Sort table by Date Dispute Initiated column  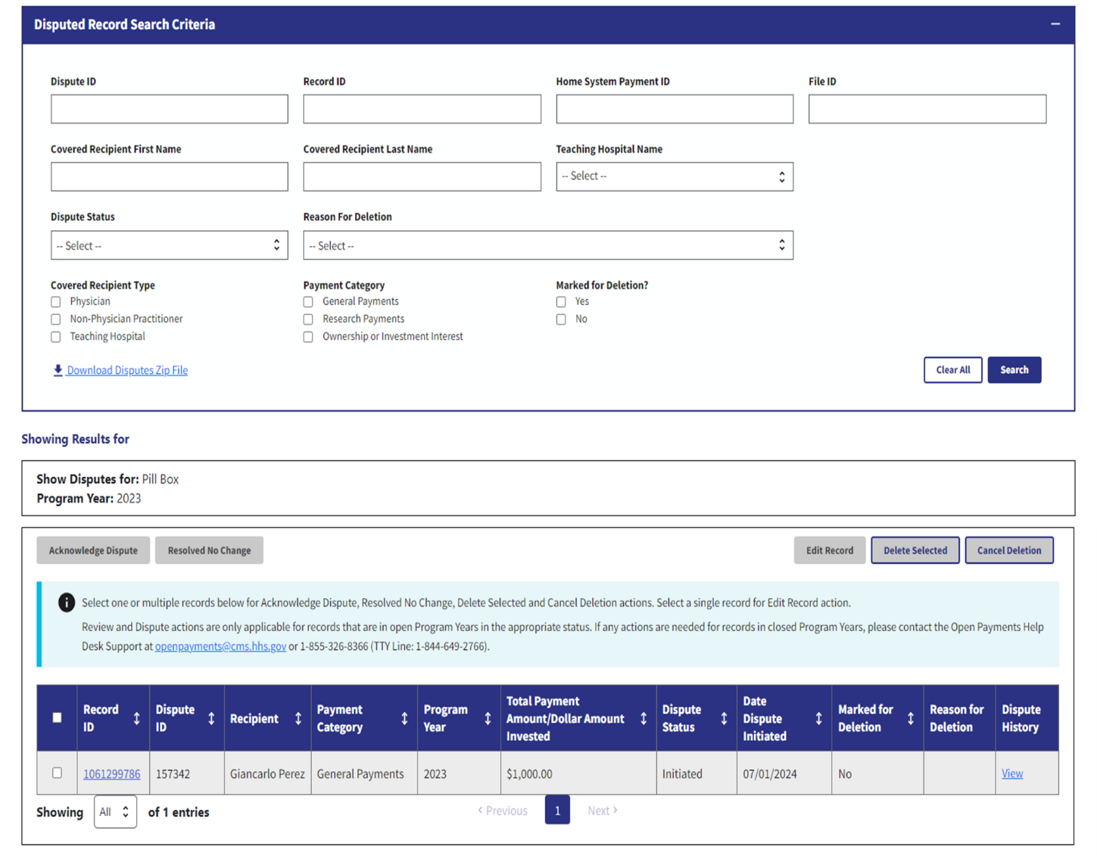(x=818, y=718)
